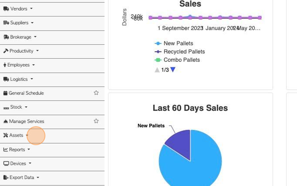The image size is (297, 186).
Task: Click the Assets wrench tools icon
Action: coord(6,135)
